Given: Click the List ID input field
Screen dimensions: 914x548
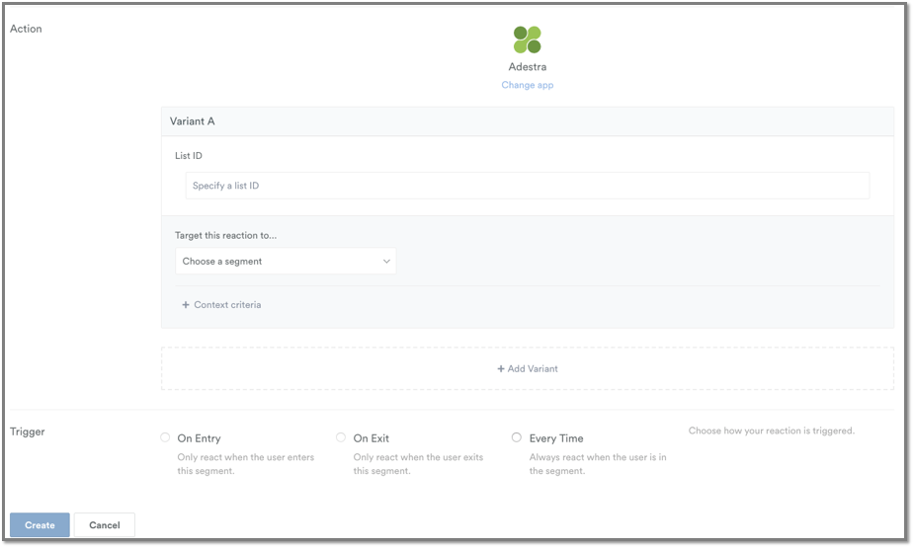Looking at the screenshot, I should 527,186.
